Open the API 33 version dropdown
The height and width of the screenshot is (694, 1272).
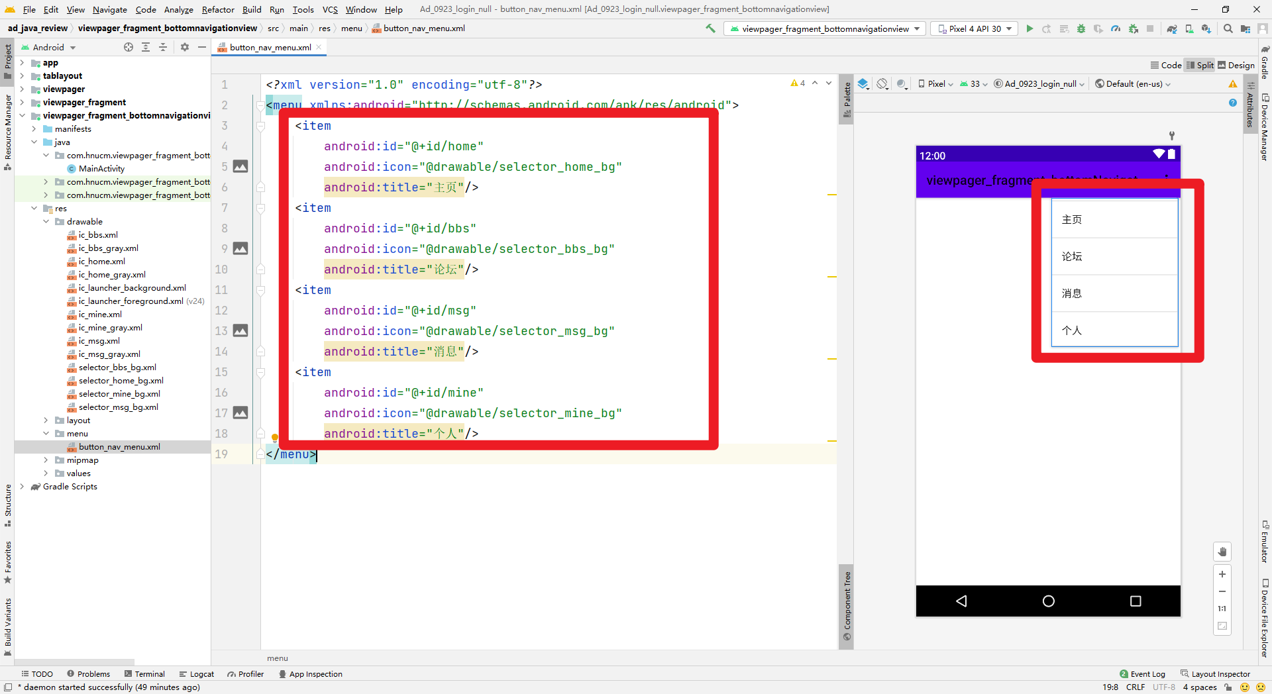pos(974,83)
